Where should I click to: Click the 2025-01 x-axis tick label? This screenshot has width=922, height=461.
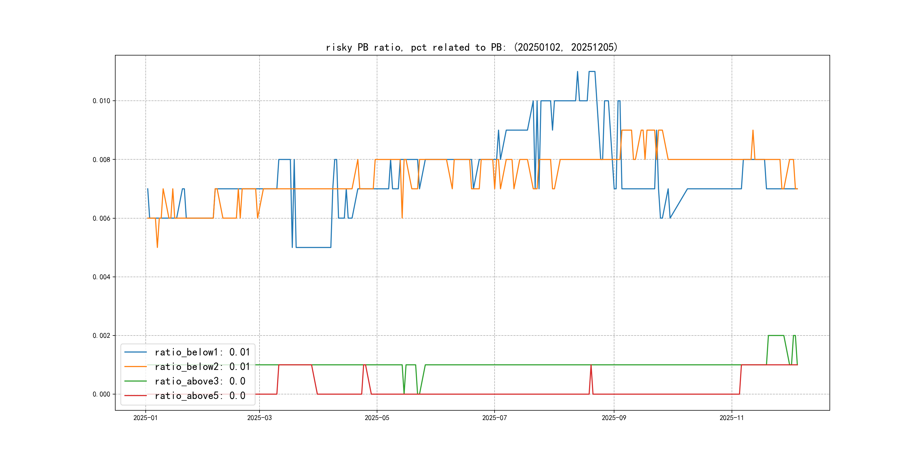tap(145, 418)
